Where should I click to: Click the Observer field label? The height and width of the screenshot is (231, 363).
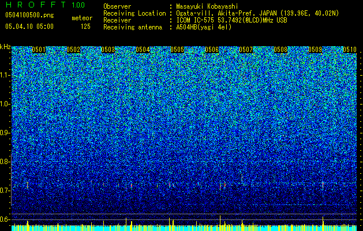click(117, 6)
